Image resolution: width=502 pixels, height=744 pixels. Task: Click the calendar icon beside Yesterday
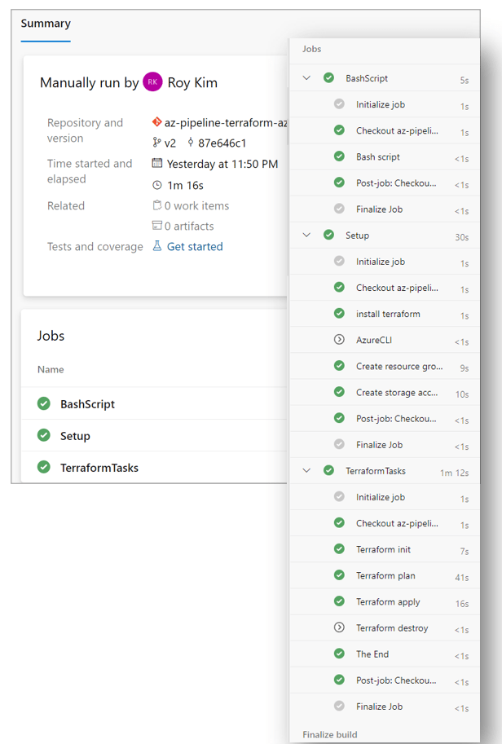coord(157,164)
